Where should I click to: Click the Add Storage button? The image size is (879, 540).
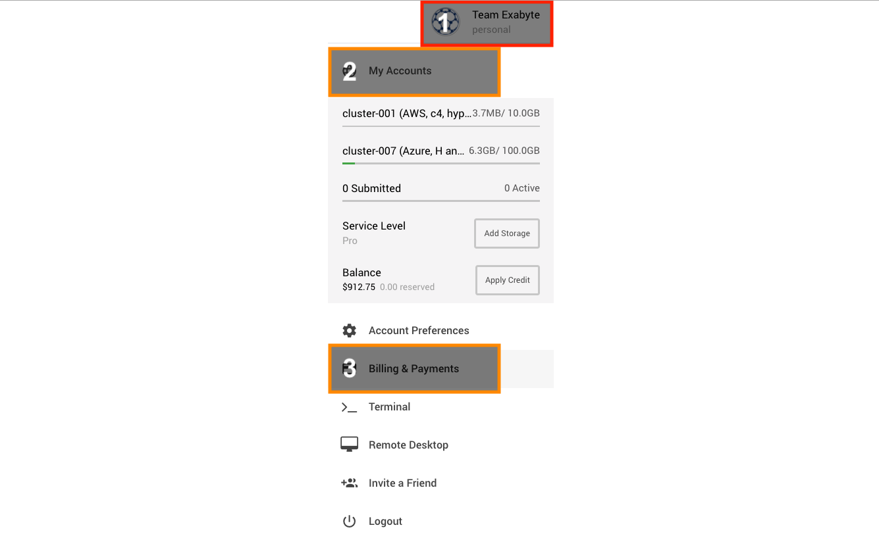coord(507,233)
